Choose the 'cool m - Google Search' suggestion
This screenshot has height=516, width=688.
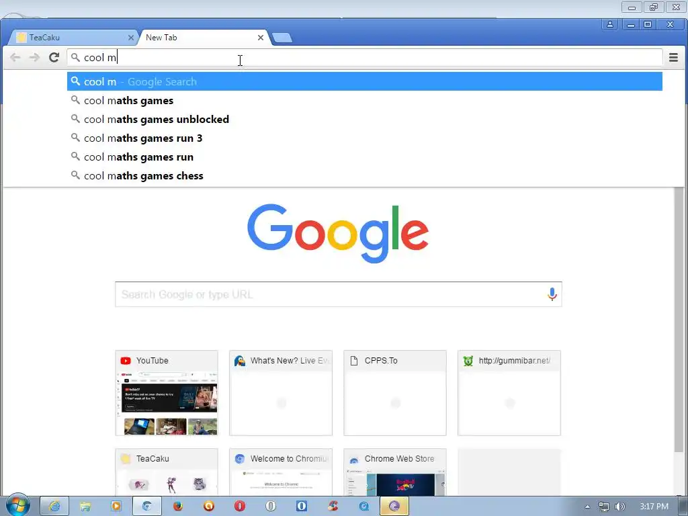click(x=365, y=81)
